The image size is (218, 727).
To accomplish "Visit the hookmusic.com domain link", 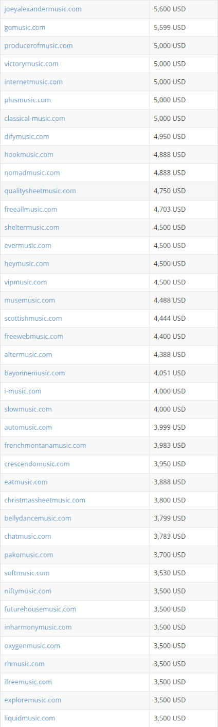I will [29, 155].
